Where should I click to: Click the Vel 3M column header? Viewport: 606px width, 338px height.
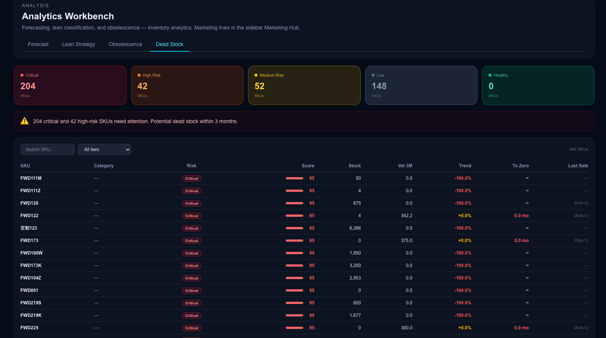coord(405,166)
